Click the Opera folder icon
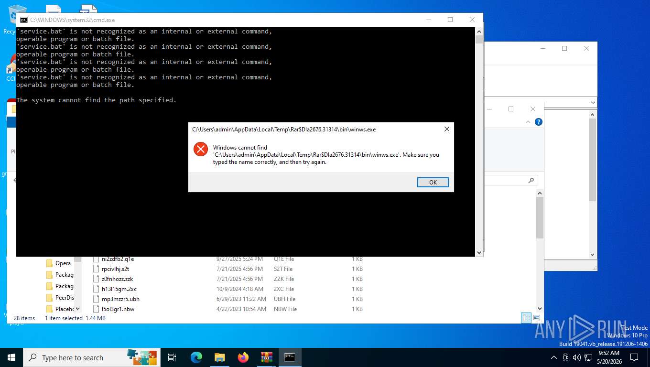 coord(49,263)
